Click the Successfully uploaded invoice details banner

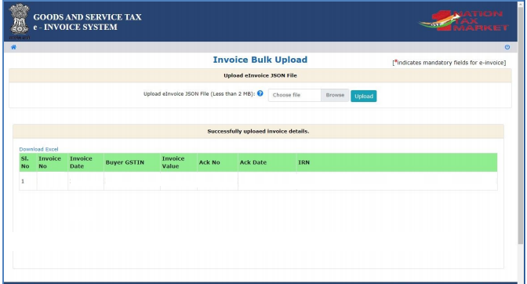tap(258, 132)
